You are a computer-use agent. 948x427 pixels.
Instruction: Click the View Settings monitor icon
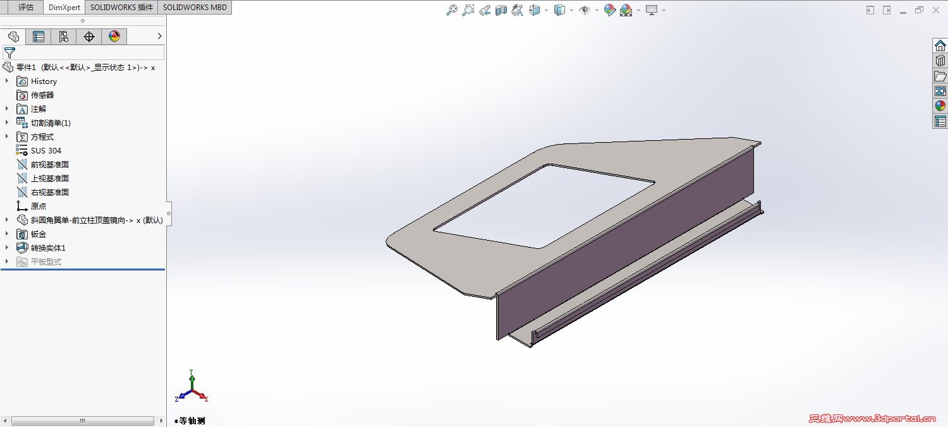tap(652, 10)
